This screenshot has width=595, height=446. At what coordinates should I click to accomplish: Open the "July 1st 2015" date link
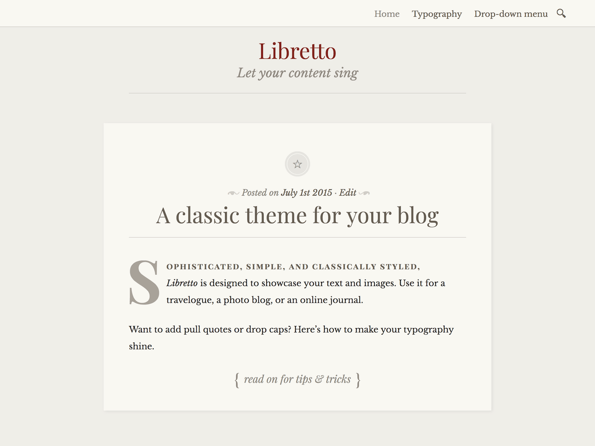click(306, 193)
